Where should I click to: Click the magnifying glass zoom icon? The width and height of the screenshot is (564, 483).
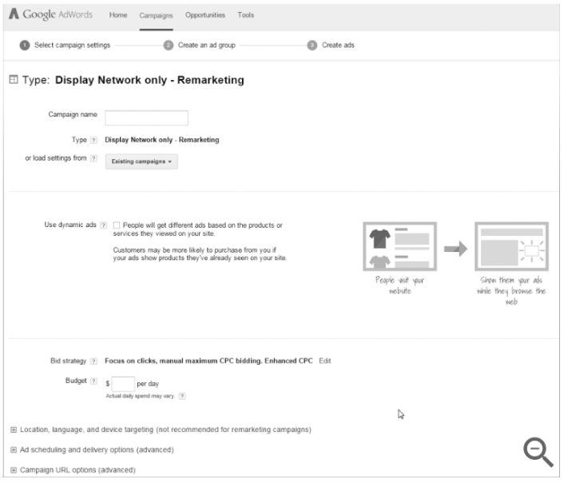pos(538,453)
